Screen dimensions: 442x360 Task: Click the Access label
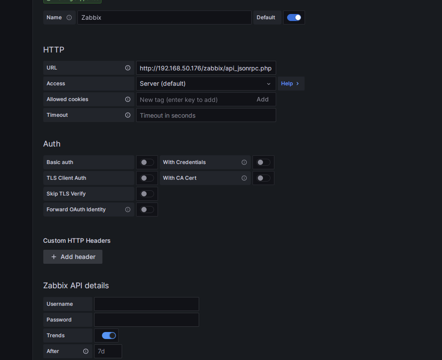point(56,84)
